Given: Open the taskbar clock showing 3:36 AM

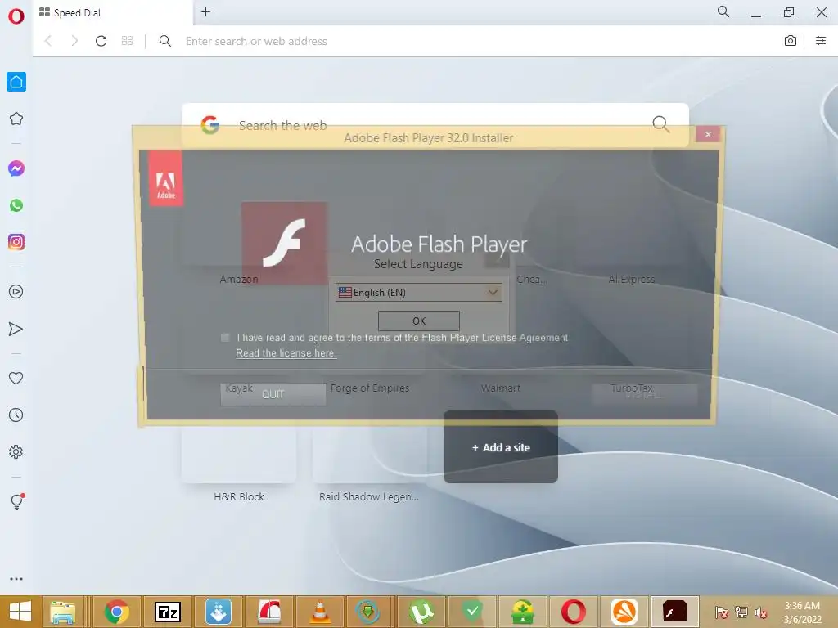Looking at the screenshot, I should [802, 612].
